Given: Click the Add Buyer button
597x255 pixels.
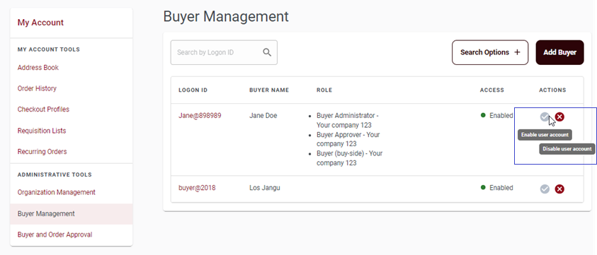Looking at the screenshot, I should [x=559, y=52].
